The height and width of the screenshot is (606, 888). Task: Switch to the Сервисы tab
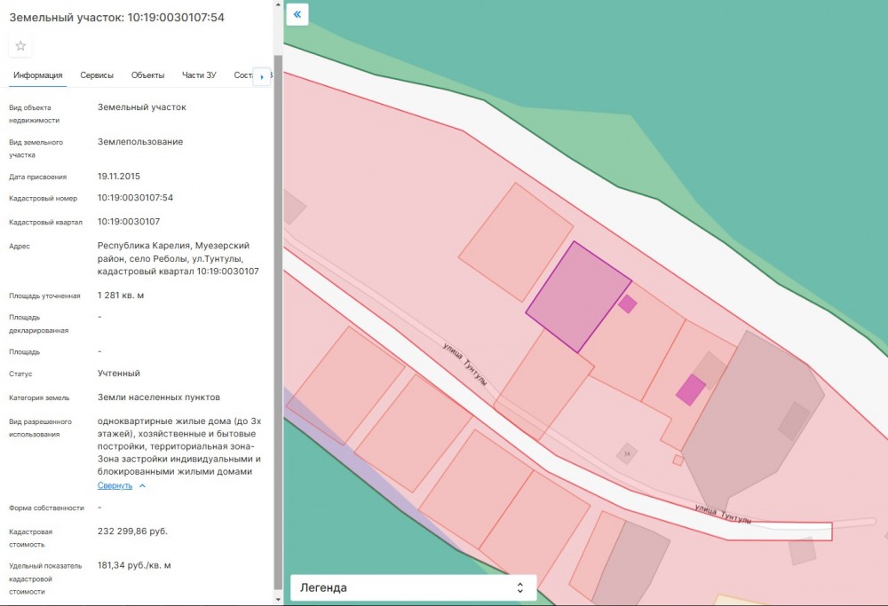click(97, 75)
